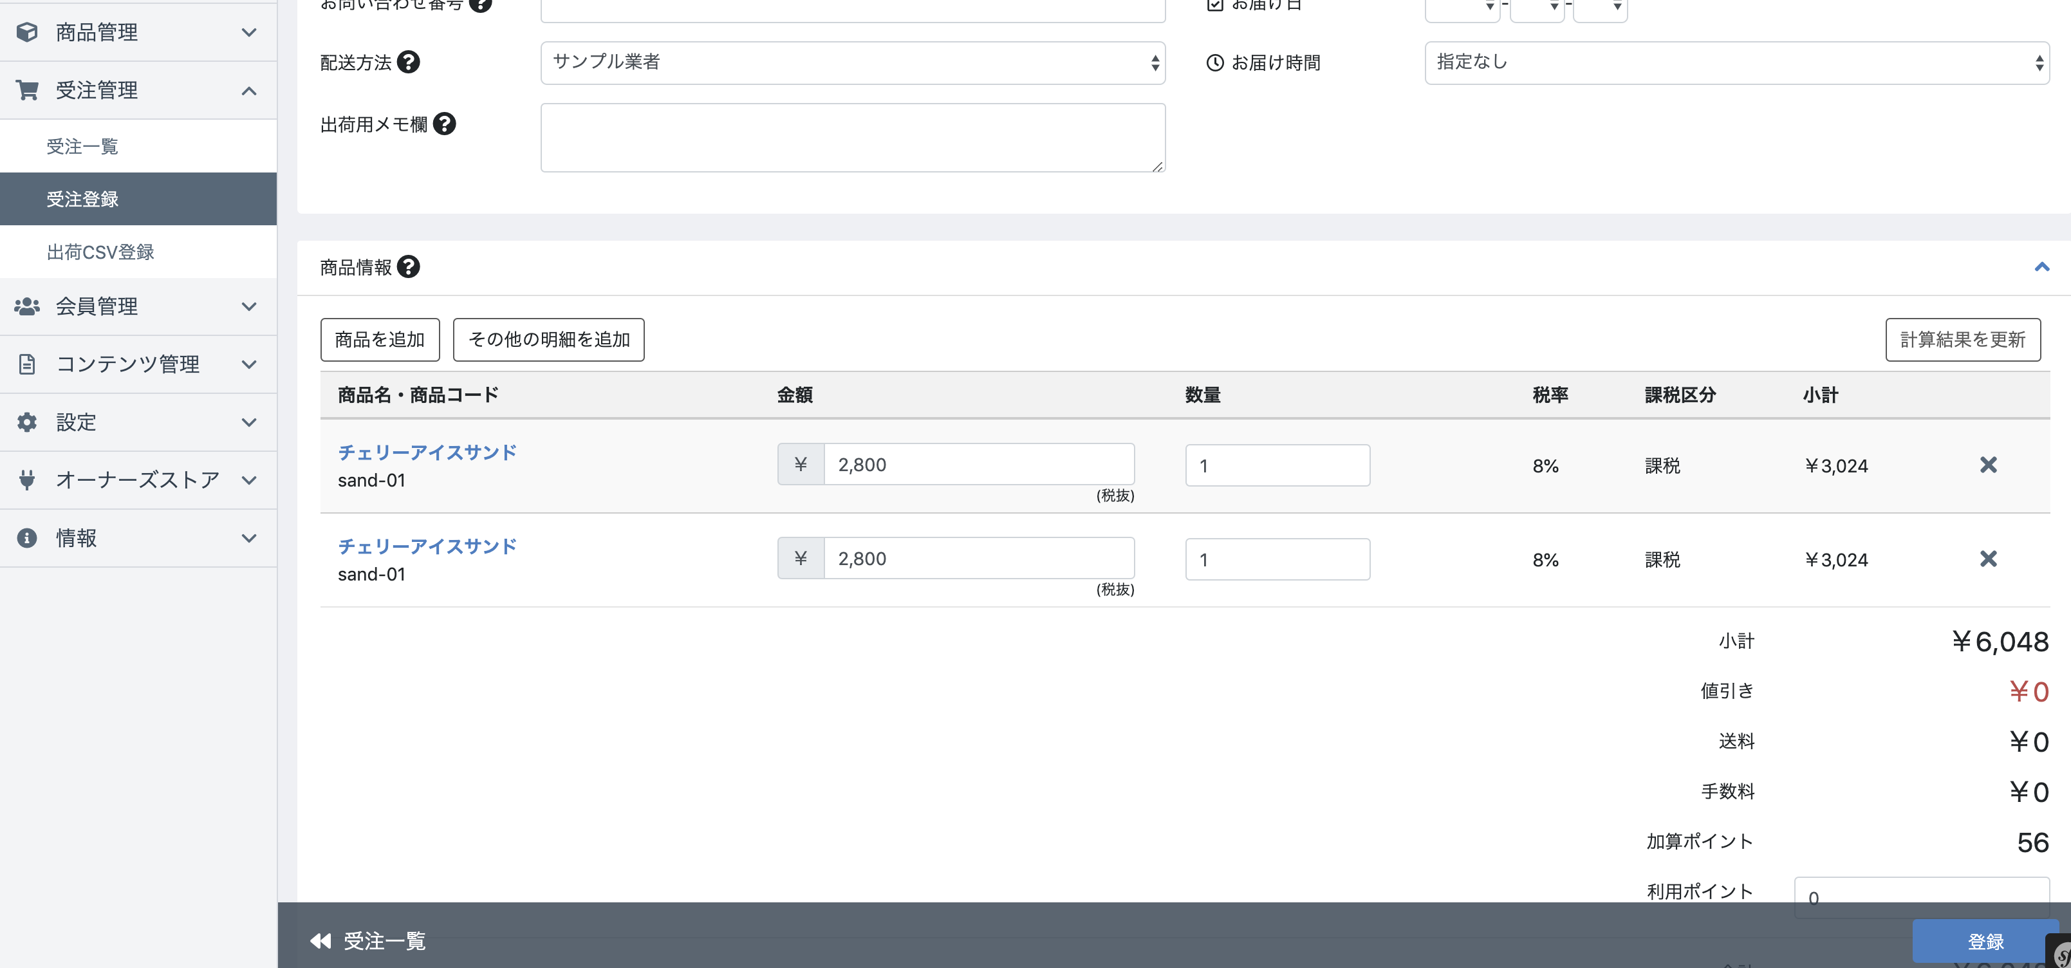Expand the コンテンツ管理 menu chevron
This screenshot has width=2071, height=968.
click(x=249, y=364)
